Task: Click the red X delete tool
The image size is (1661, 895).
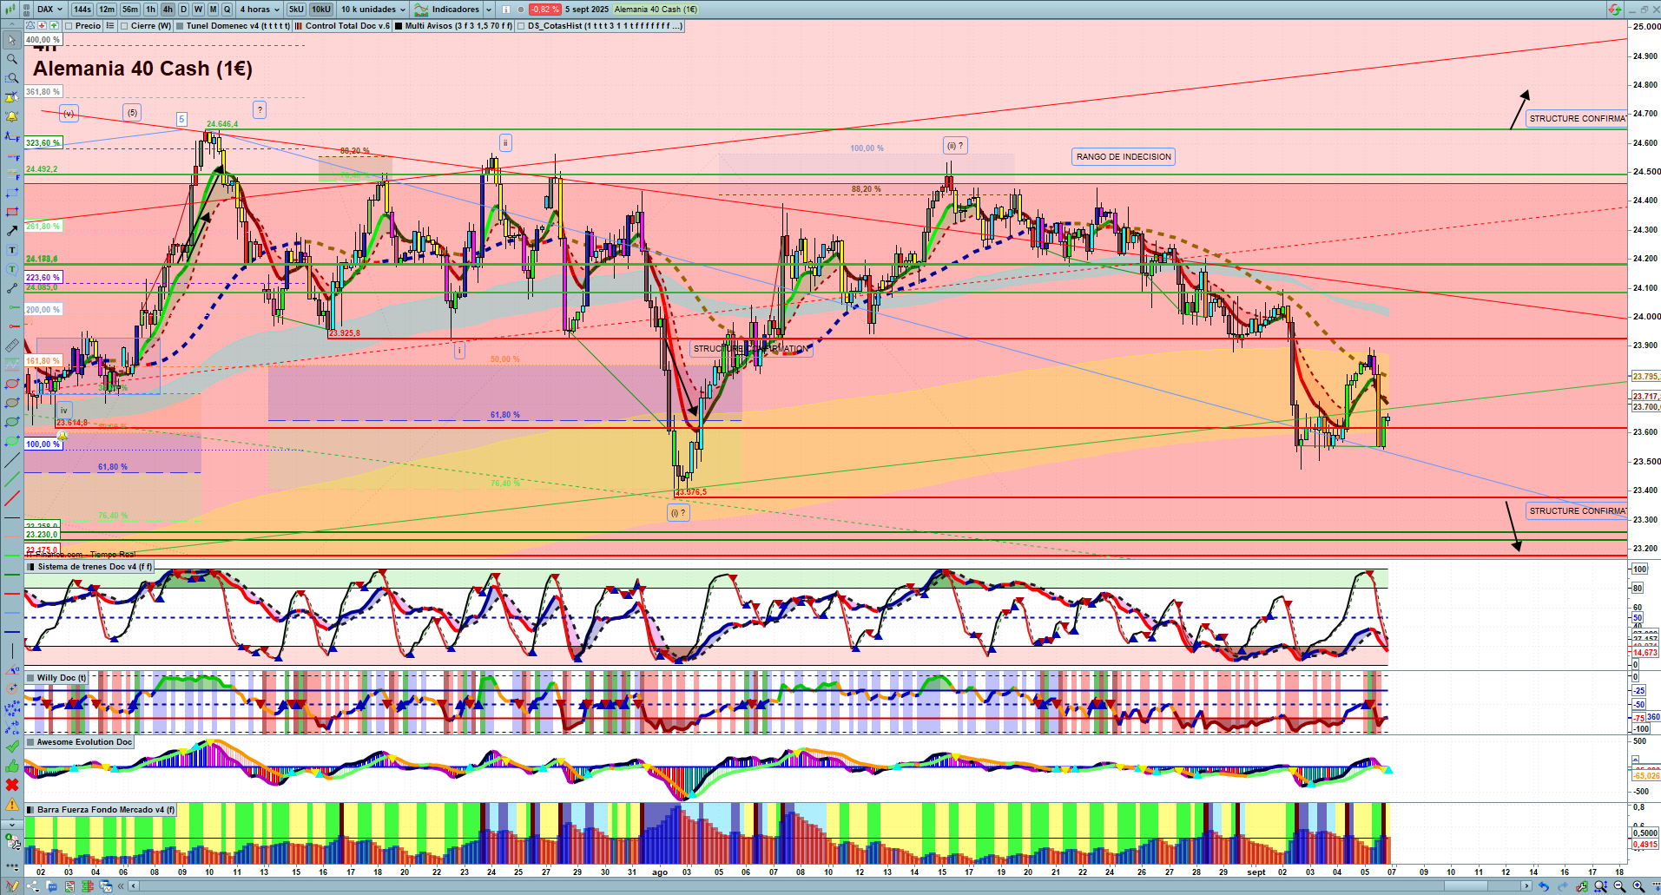Action: click(12, 785)
